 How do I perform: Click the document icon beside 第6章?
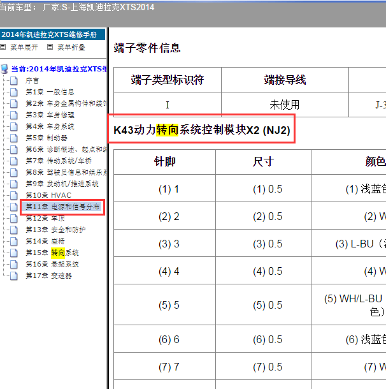pyautogui.click(x=14, y=149)
